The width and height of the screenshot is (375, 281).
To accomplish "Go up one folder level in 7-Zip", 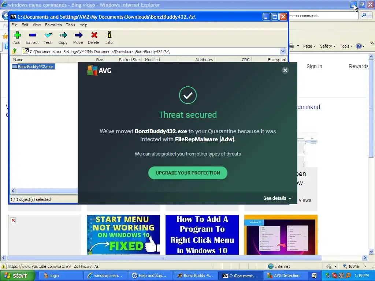I will (x=14, y=51).
